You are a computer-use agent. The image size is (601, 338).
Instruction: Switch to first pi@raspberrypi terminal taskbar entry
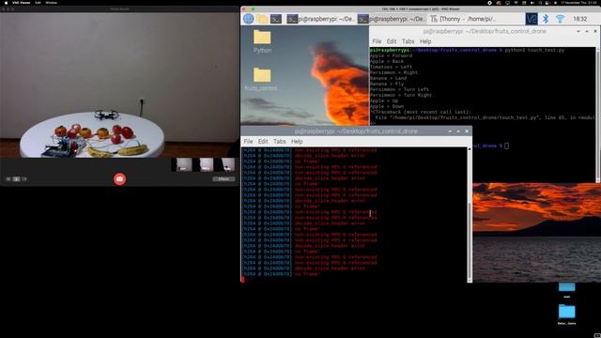[x=321, y=19]
